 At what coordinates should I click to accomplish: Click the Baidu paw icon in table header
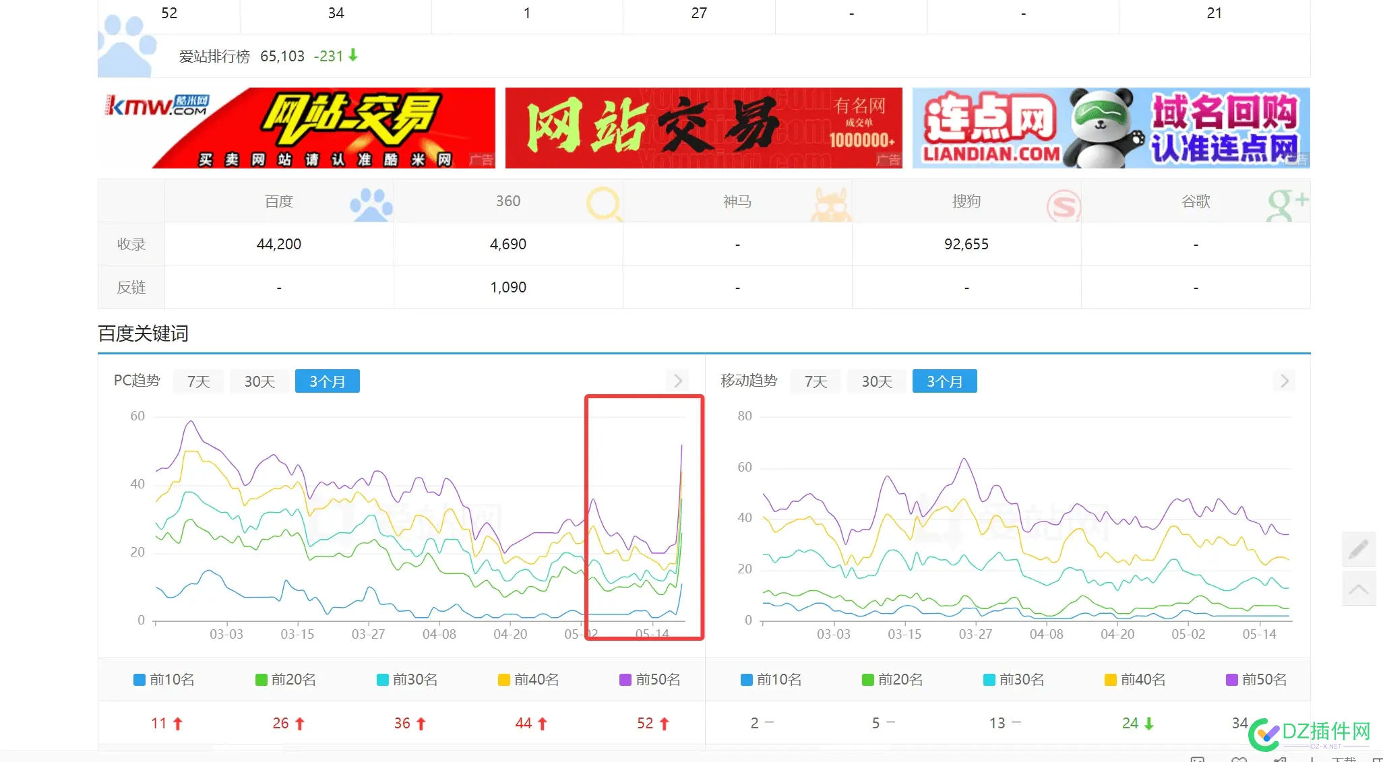point(371,204)
